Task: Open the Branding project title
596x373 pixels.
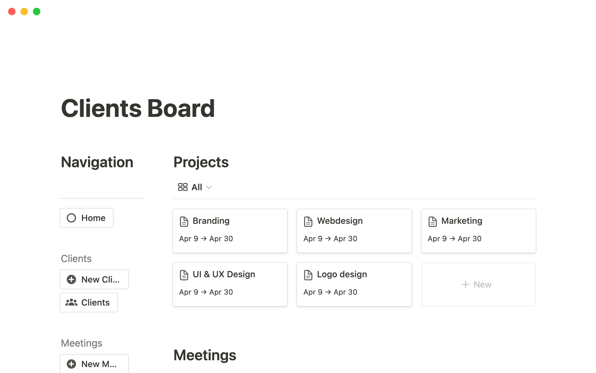Action: coord(211,221)
